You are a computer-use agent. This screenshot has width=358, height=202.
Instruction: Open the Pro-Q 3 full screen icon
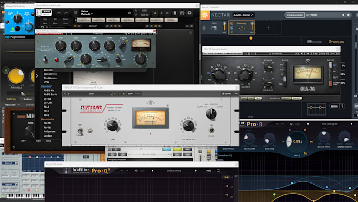click(x=218, y=171)
